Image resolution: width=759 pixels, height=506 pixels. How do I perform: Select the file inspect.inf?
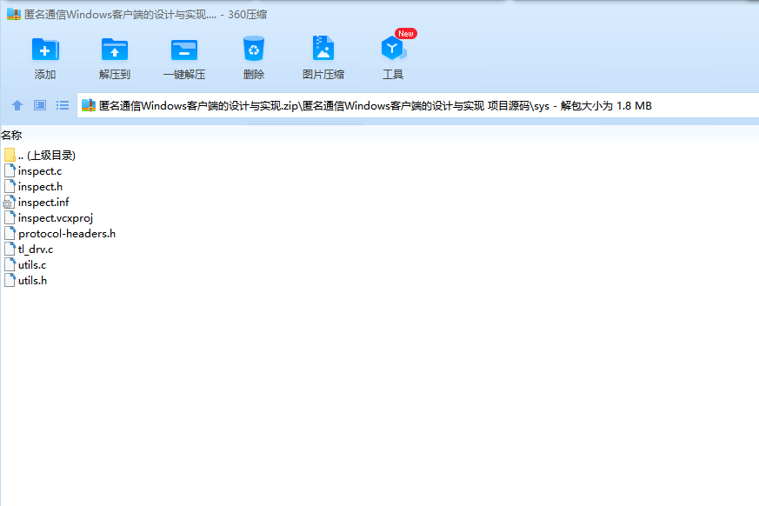(37, 202)
